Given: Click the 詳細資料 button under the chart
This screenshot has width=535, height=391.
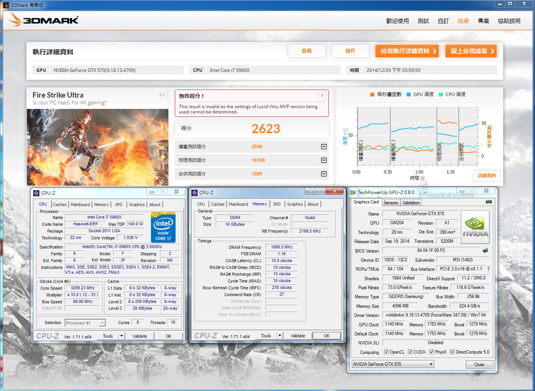Looking at the screenshot, I should coord(487,176).
